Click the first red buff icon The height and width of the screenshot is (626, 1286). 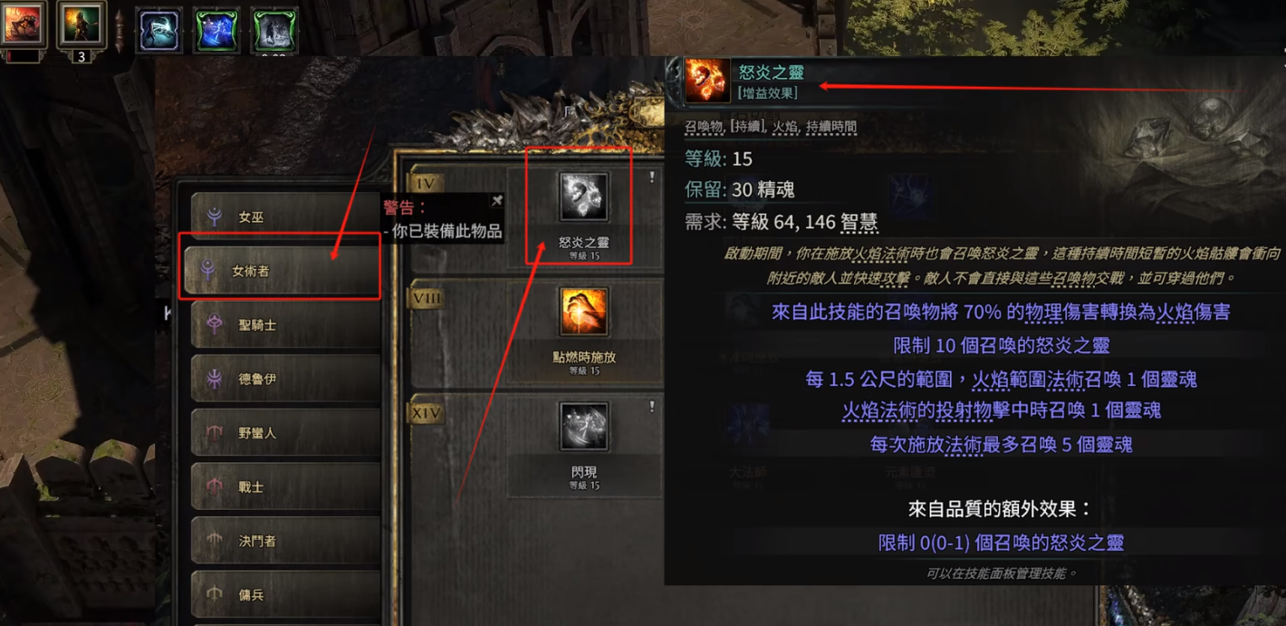click(x=23, y=24)
